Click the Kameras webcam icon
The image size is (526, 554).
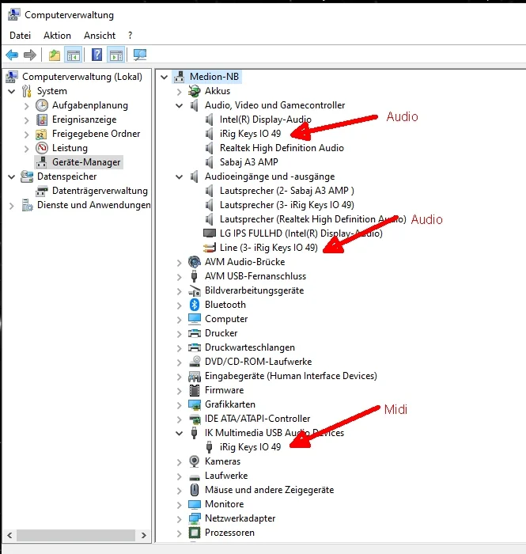194,461
